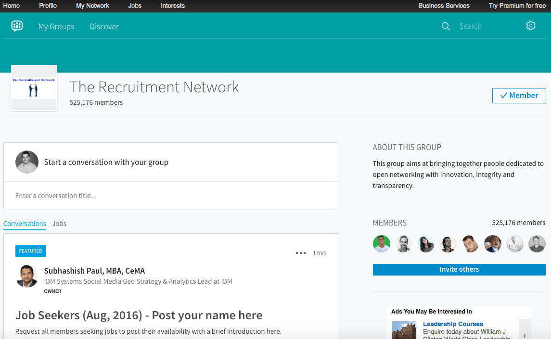Open the Profile menu item
Screen dimensions: 551x339
click(x=48, y=6)
